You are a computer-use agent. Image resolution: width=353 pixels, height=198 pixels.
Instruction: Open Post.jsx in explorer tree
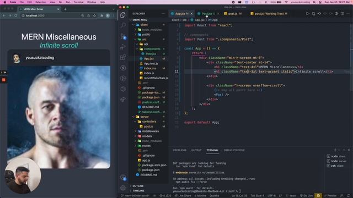coord(151,54)
